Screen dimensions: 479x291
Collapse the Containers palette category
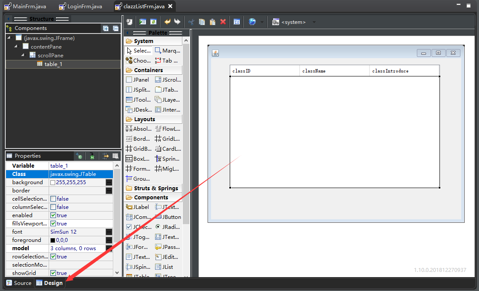coord(153,70)
